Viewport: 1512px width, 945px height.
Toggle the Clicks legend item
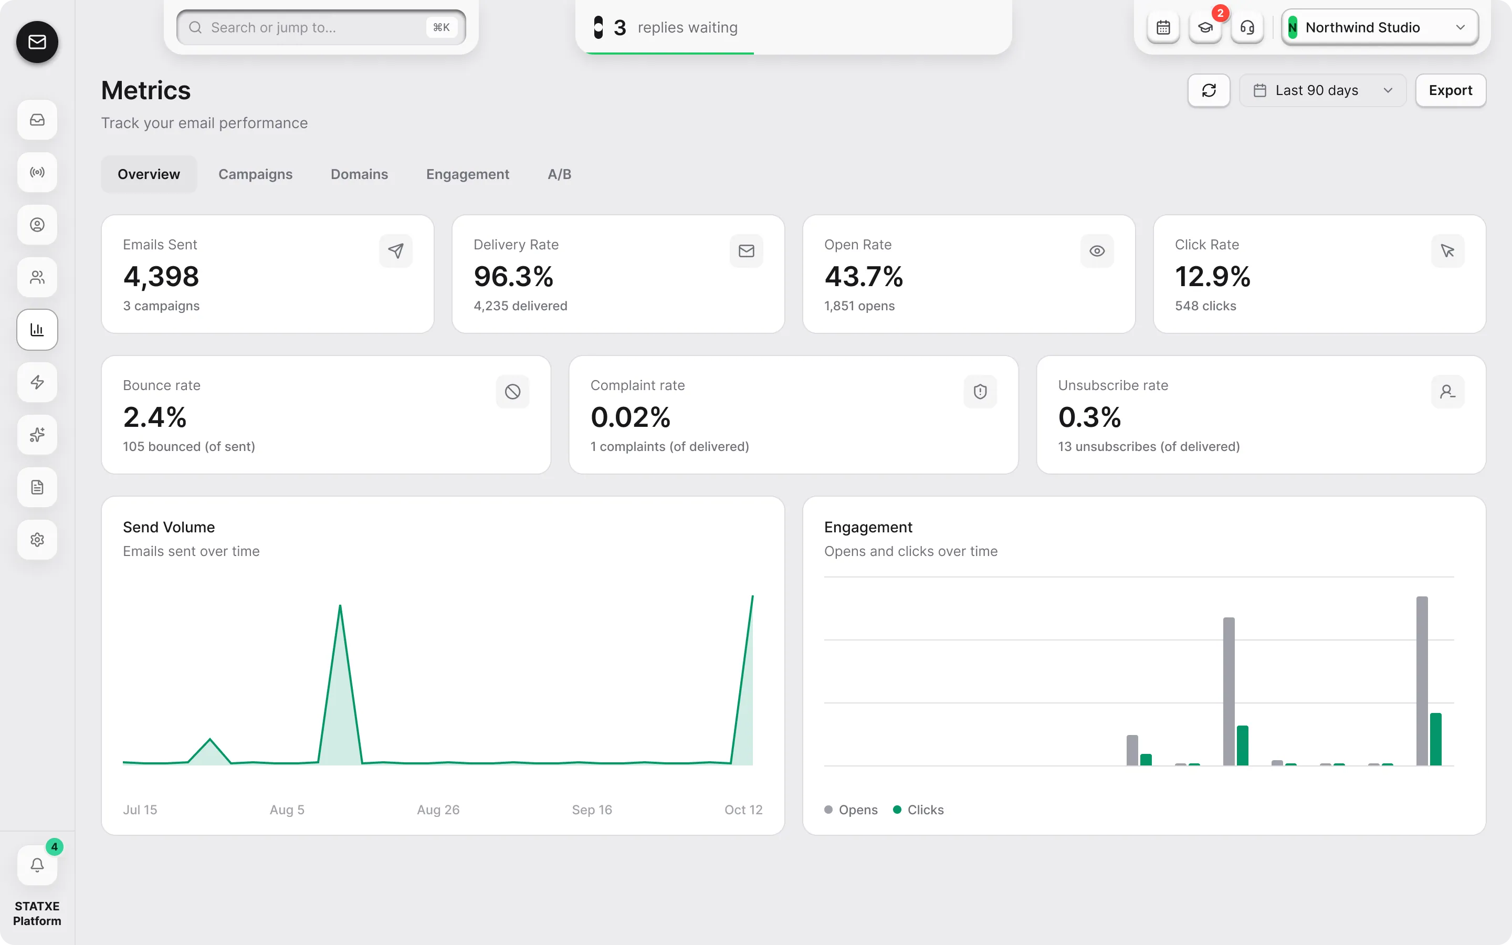pos(918,810)
